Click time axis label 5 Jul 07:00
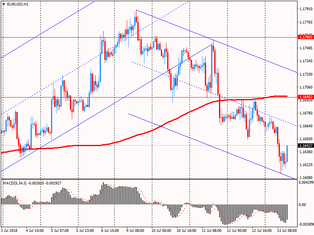314x235 pixels. pos(60,230)
